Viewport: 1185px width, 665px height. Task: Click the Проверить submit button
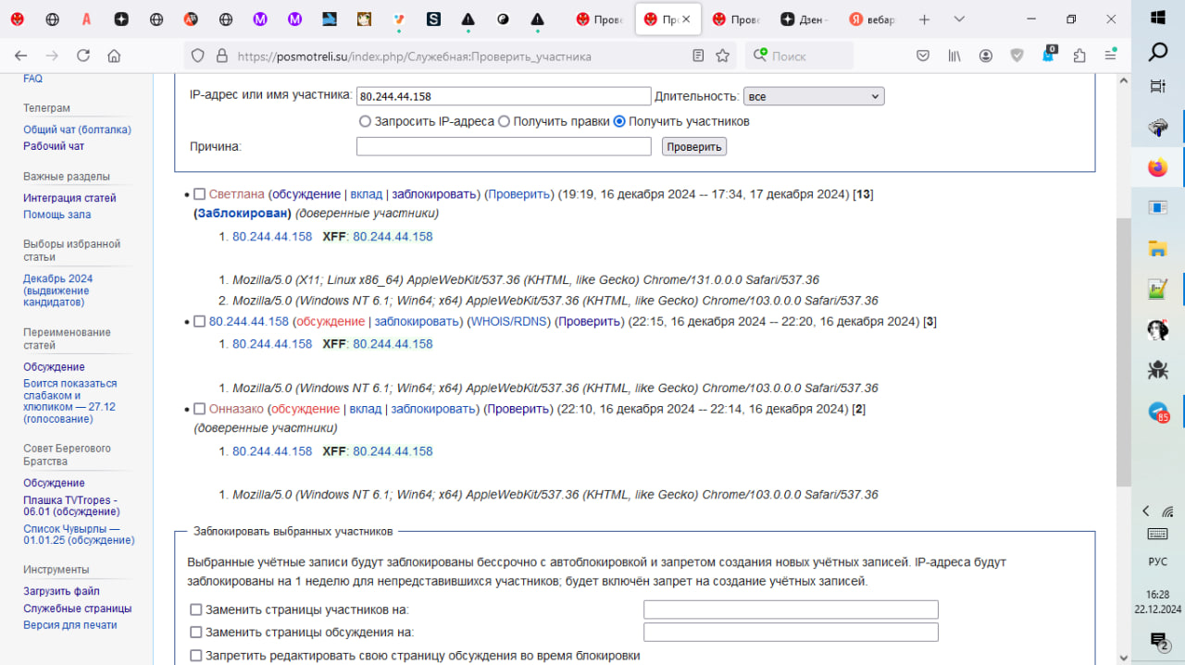[694, 146]
